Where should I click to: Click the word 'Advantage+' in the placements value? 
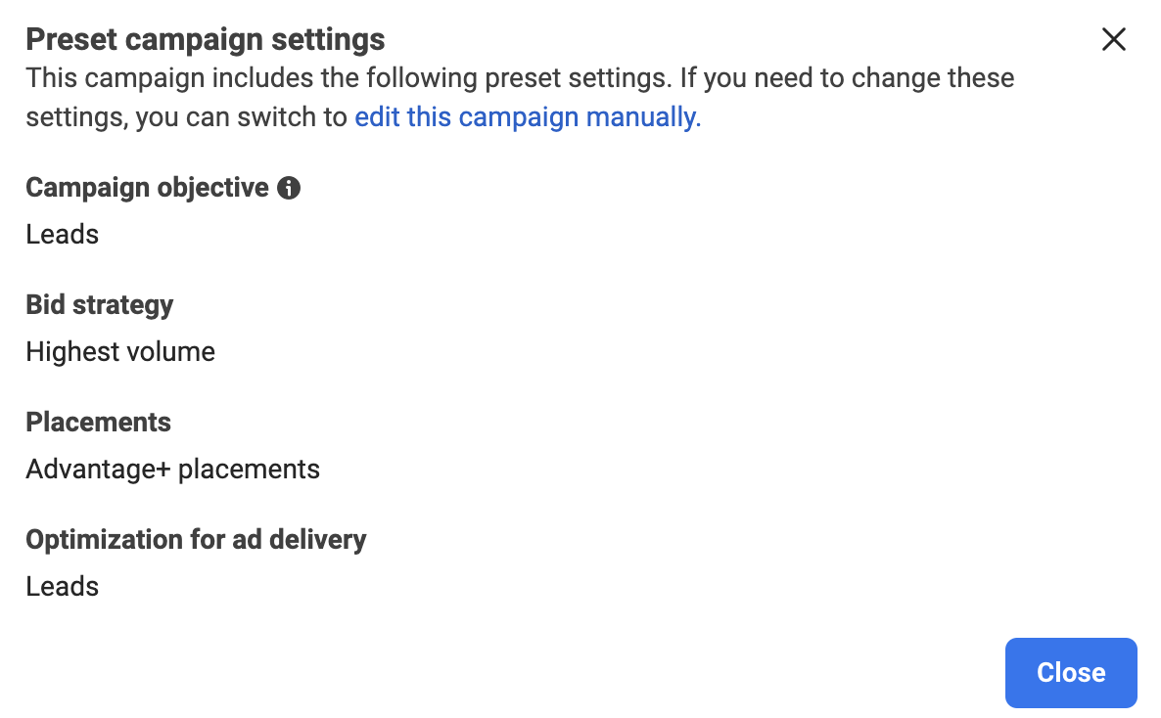pyautogui.click(x=99, y=470)
